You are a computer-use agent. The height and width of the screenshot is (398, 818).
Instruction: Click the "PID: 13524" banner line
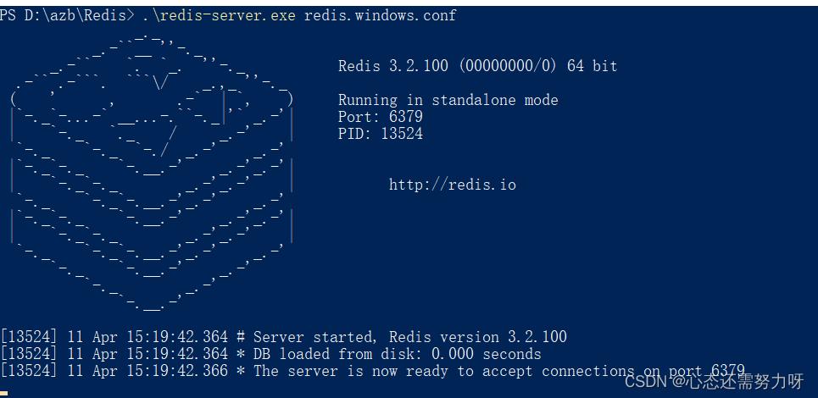pos(380,134)
